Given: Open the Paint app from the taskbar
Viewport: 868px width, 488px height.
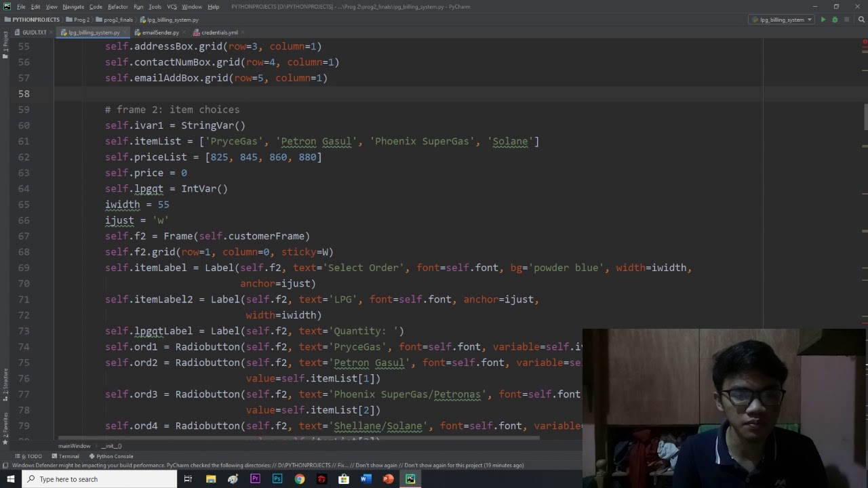Looking at the screenshot, I should pos(233,479).
